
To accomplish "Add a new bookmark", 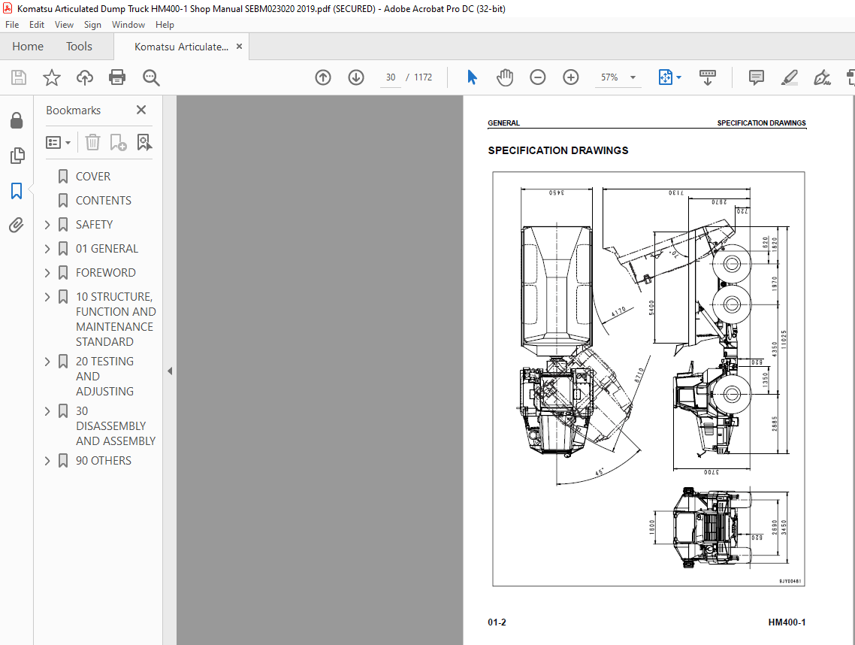I will pos(118,142).
